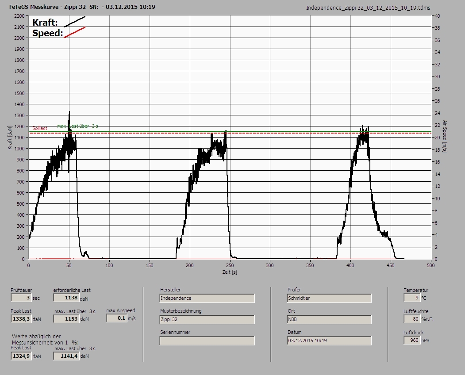Click the Werte abzüglich der Messunsicherheit text
Screen dimensions: 465x375
45,339
